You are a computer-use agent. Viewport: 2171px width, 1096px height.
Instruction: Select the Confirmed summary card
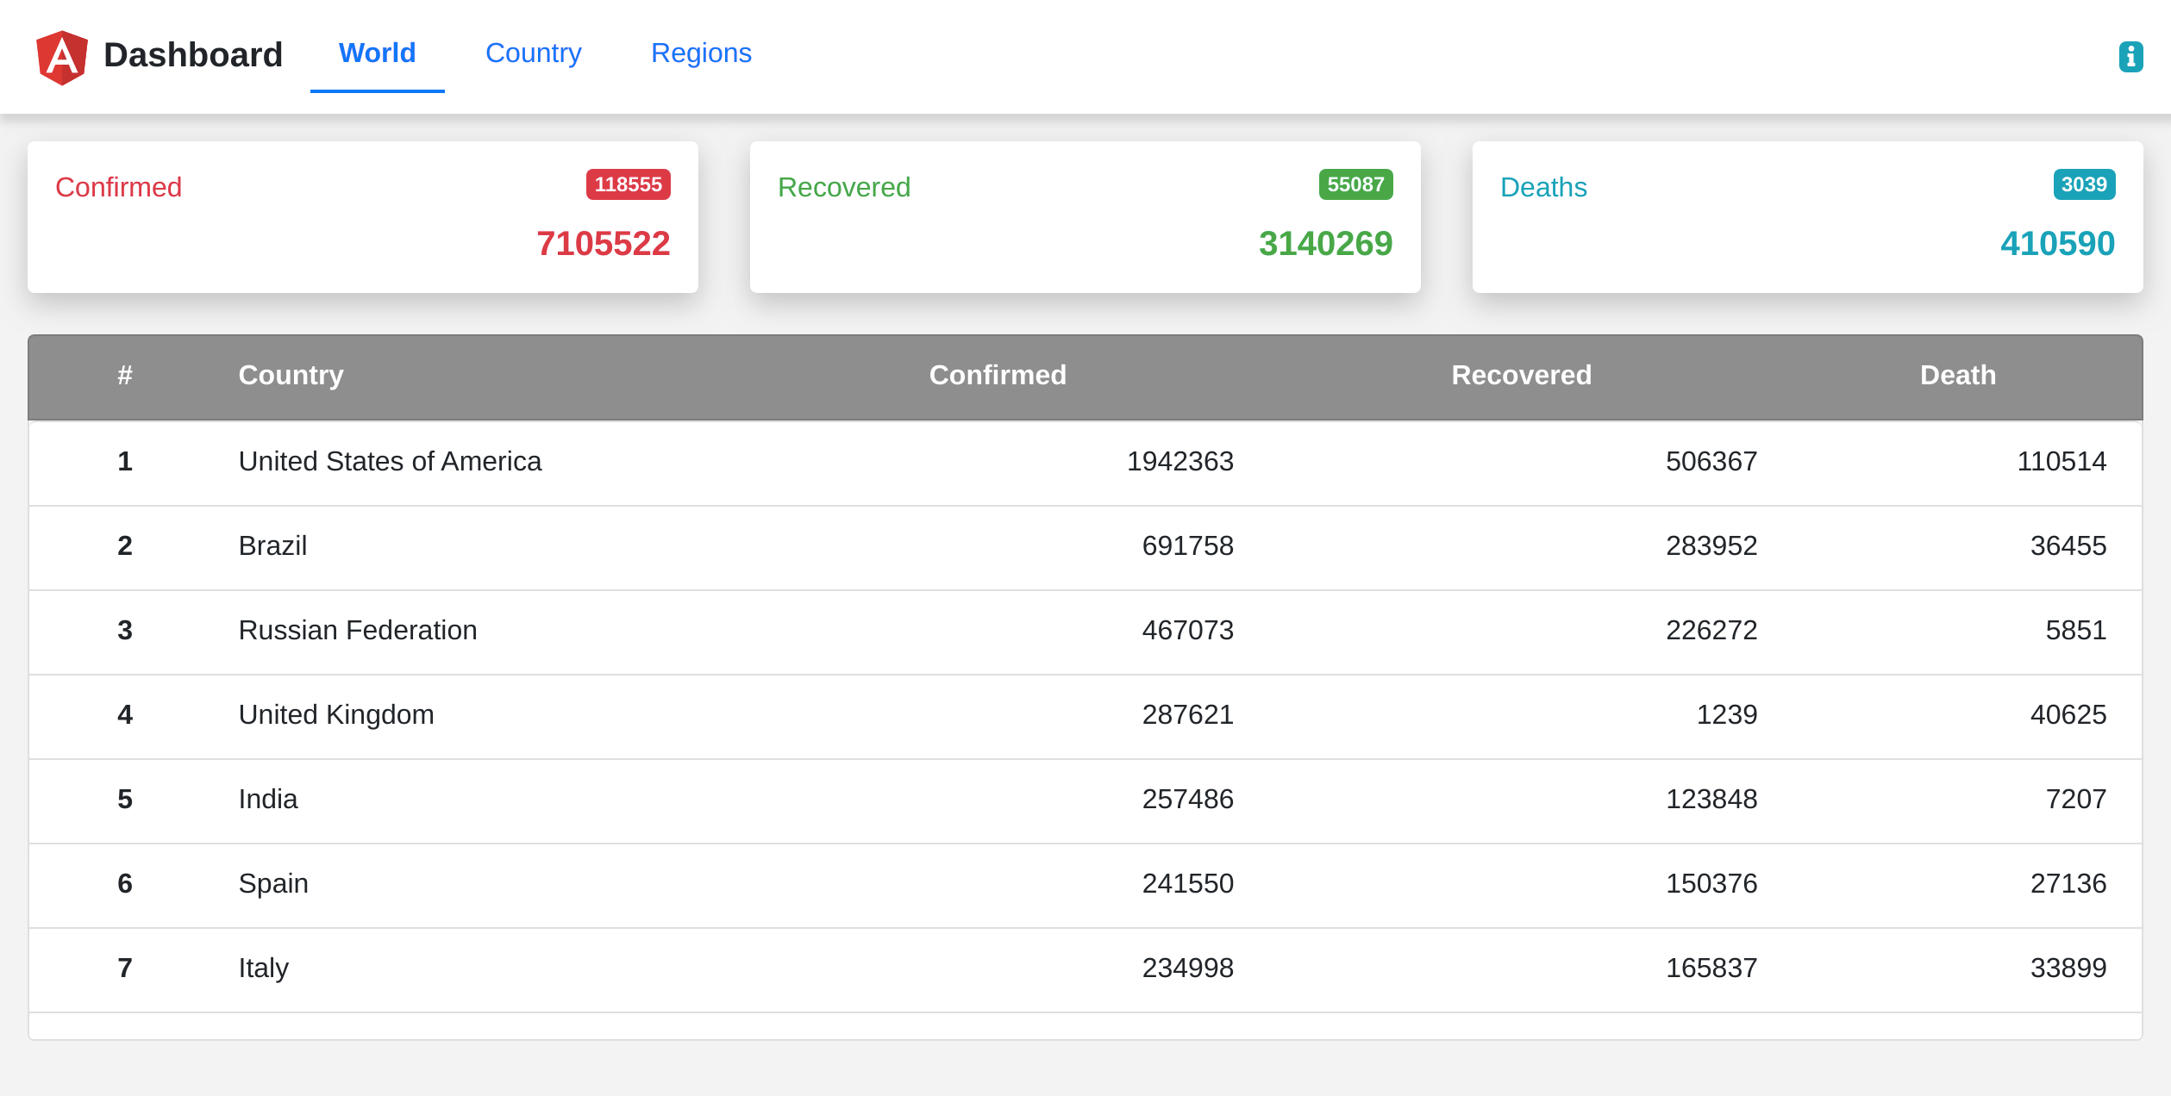(x=362, y=216)
